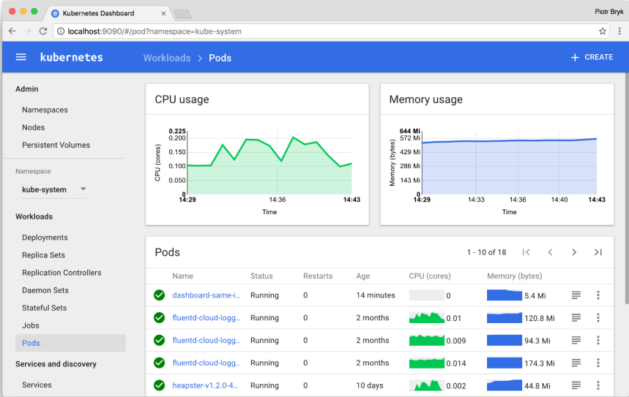Screen dimensions: 629x397
Task: Click the Memory (bytes) column header
Action: coord(514,276)
